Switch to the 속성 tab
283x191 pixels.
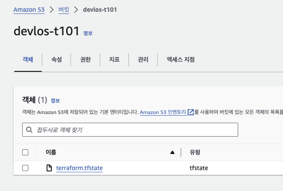point(57,60)
